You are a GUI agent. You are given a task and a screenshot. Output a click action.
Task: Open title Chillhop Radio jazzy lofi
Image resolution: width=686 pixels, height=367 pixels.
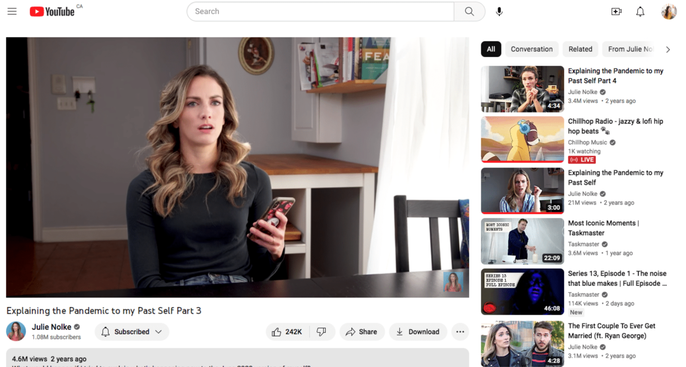(616, 126)
